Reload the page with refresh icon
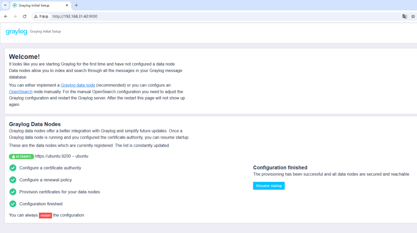The image size is (417, 233). pyautogui.click(x=24, y=17)
